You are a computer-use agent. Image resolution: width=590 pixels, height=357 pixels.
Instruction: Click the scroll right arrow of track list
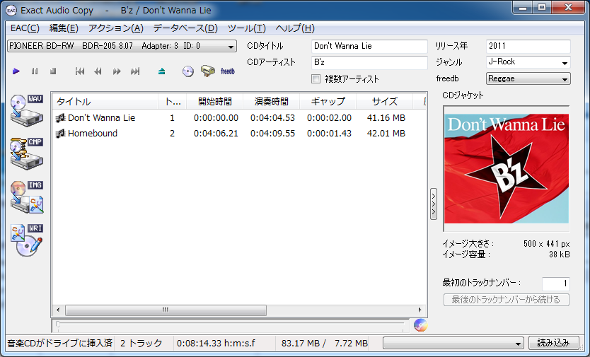pyautogui.click(x=420, y=310)
